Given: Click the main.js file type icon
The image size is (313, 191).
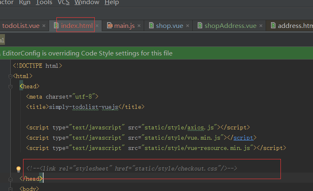Looking at the screenshot, I should click(110, 25).
